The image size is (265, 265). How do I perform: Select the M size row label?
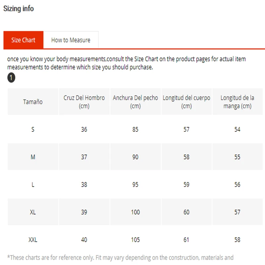coord(33,157)
